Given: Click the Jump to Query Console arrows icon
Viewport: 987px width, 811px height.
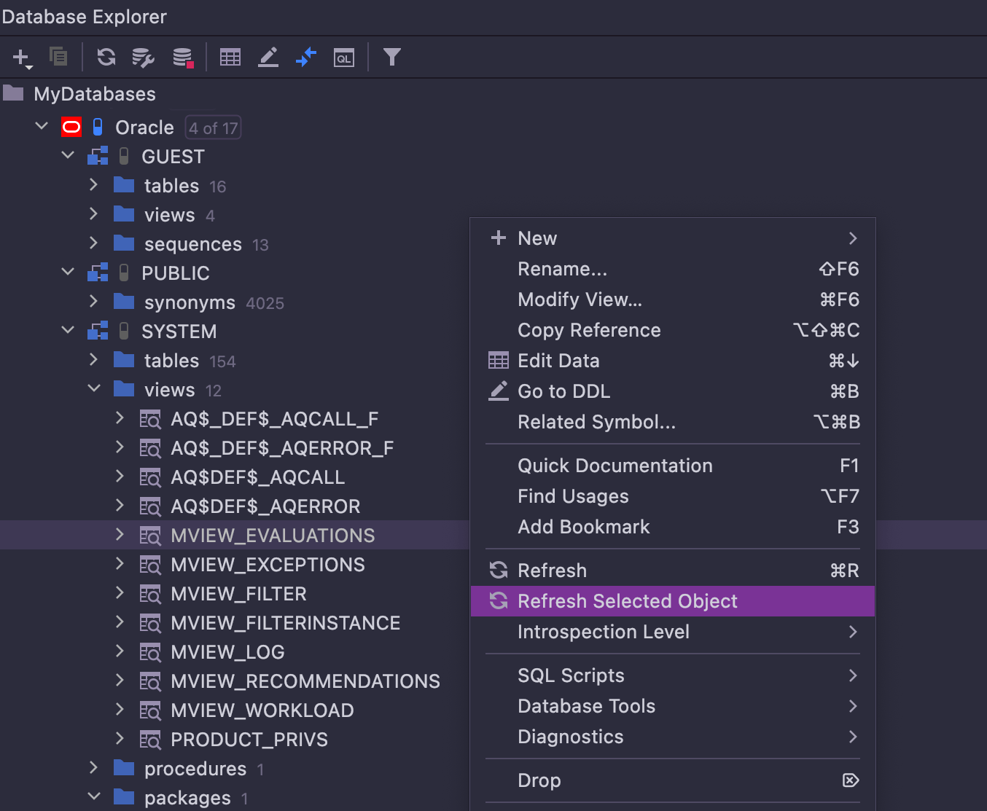Looking at the screenshot, I should pos(306,57).
